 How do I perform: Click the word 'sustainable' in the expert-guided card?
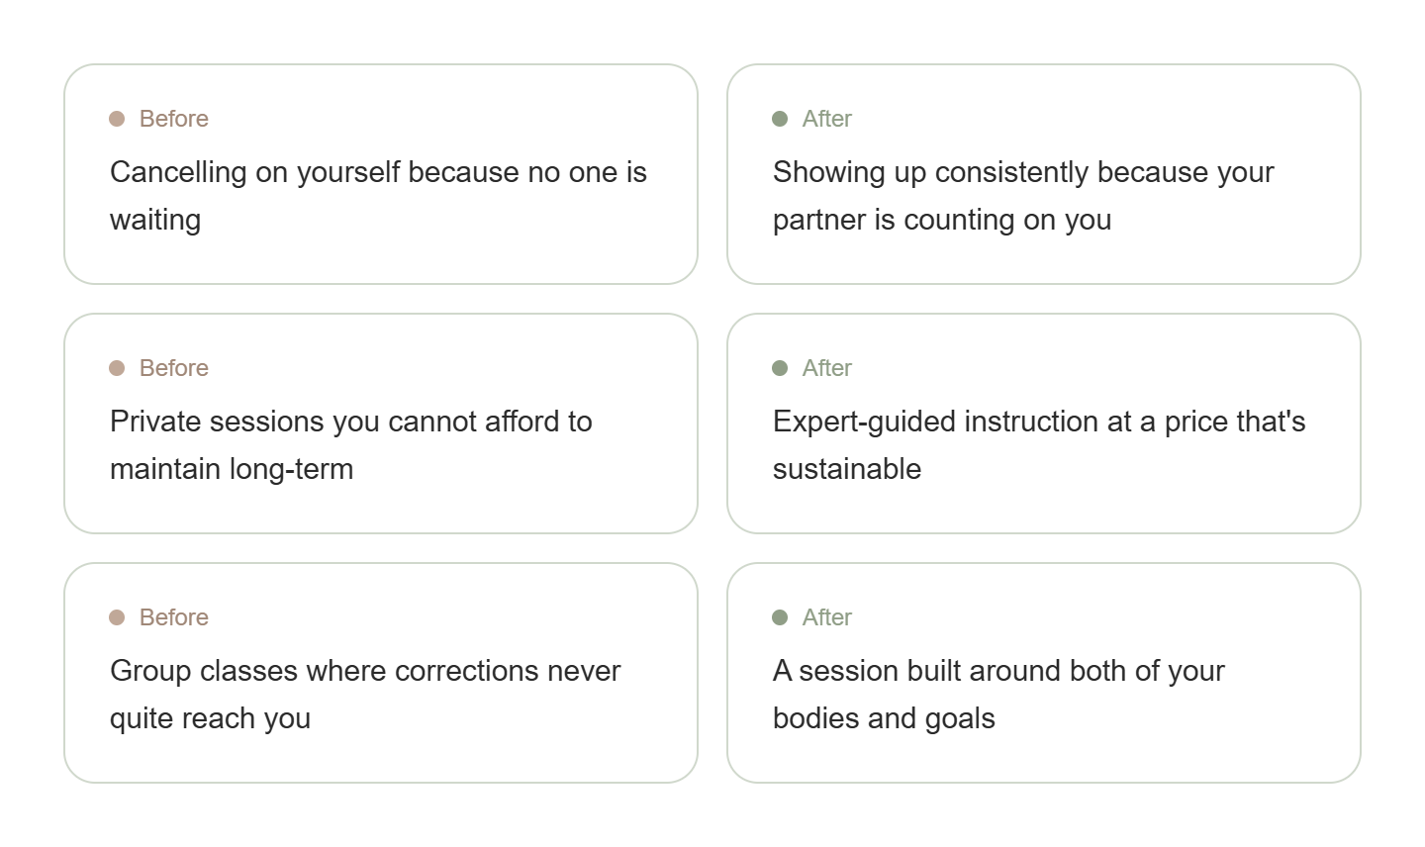[847, 469]
